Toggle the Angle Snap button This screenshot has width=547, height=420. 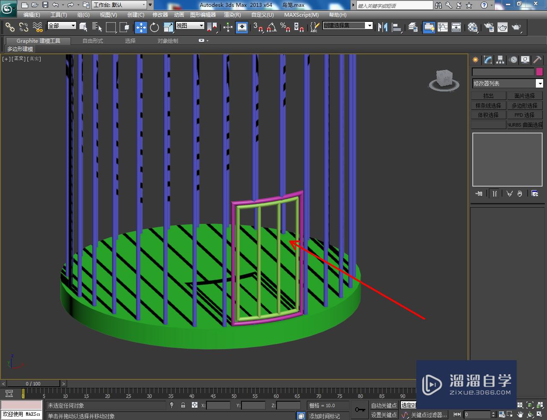coord(271,27)
